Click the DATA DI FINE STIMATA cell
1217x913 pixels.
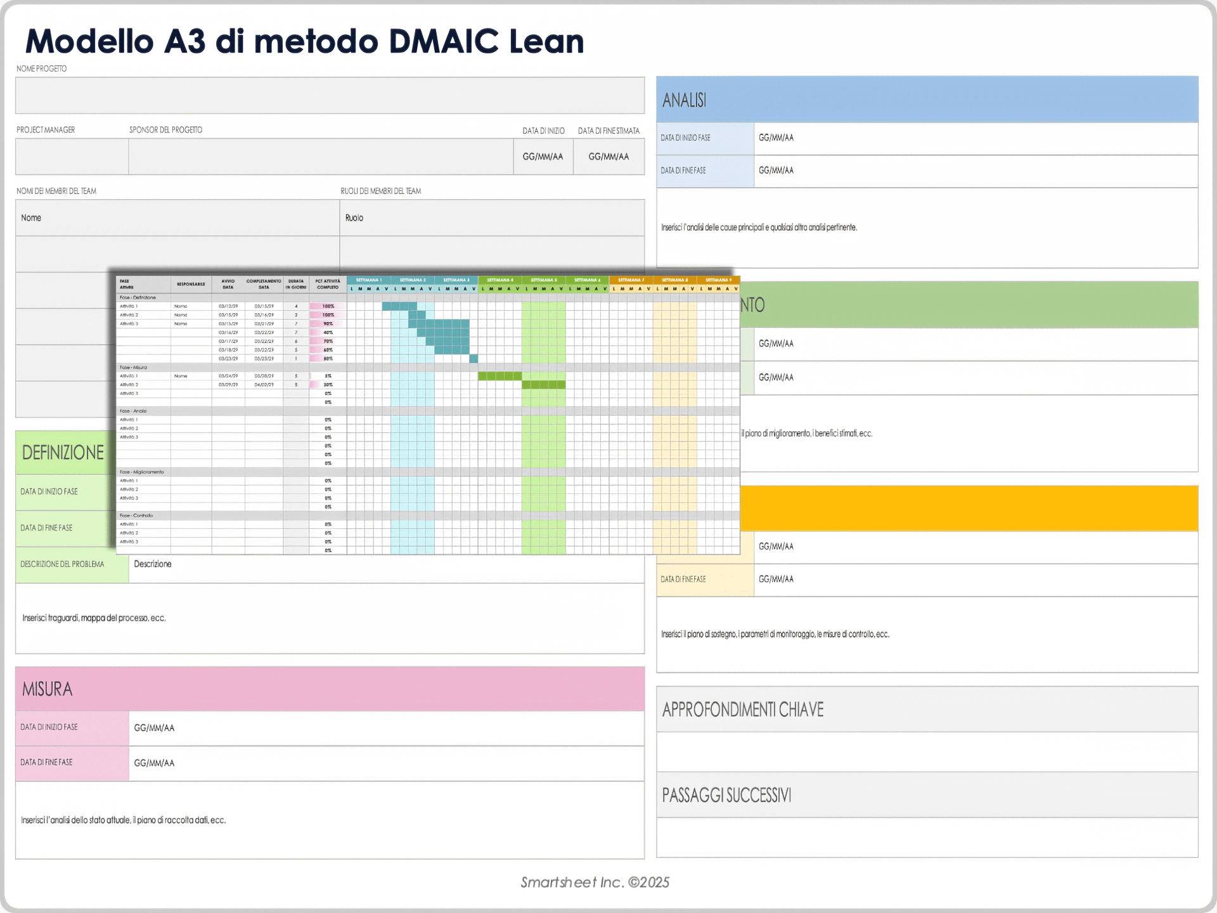(609, 155)
